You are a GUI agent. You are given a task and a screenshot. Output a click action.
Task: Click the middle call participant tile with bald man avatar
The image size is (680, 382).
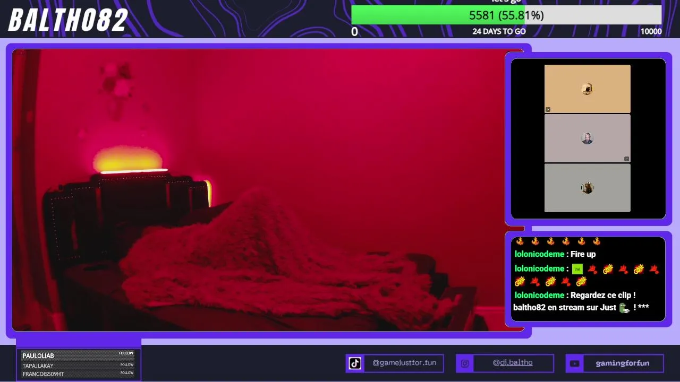pyautogui.click(x=588, y=138)
